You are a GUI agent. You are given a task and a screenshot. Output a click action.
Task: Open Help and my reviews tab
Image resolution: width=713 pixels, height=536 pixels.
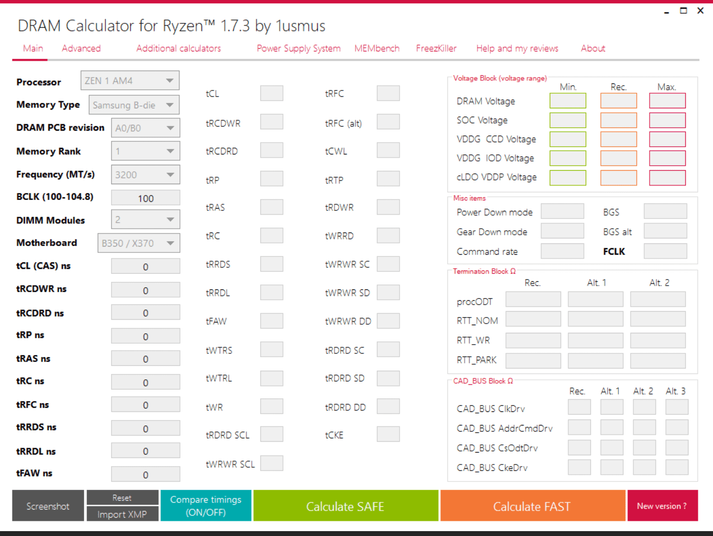(x=517, y=48)
